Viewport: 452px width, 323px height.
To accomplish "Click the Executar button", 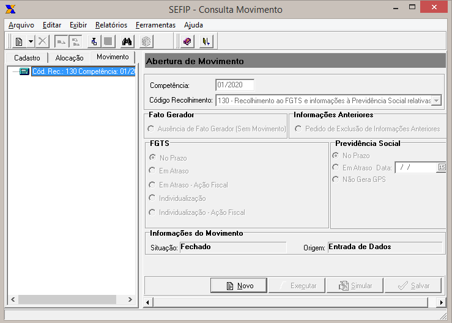I will click(297, 286).
